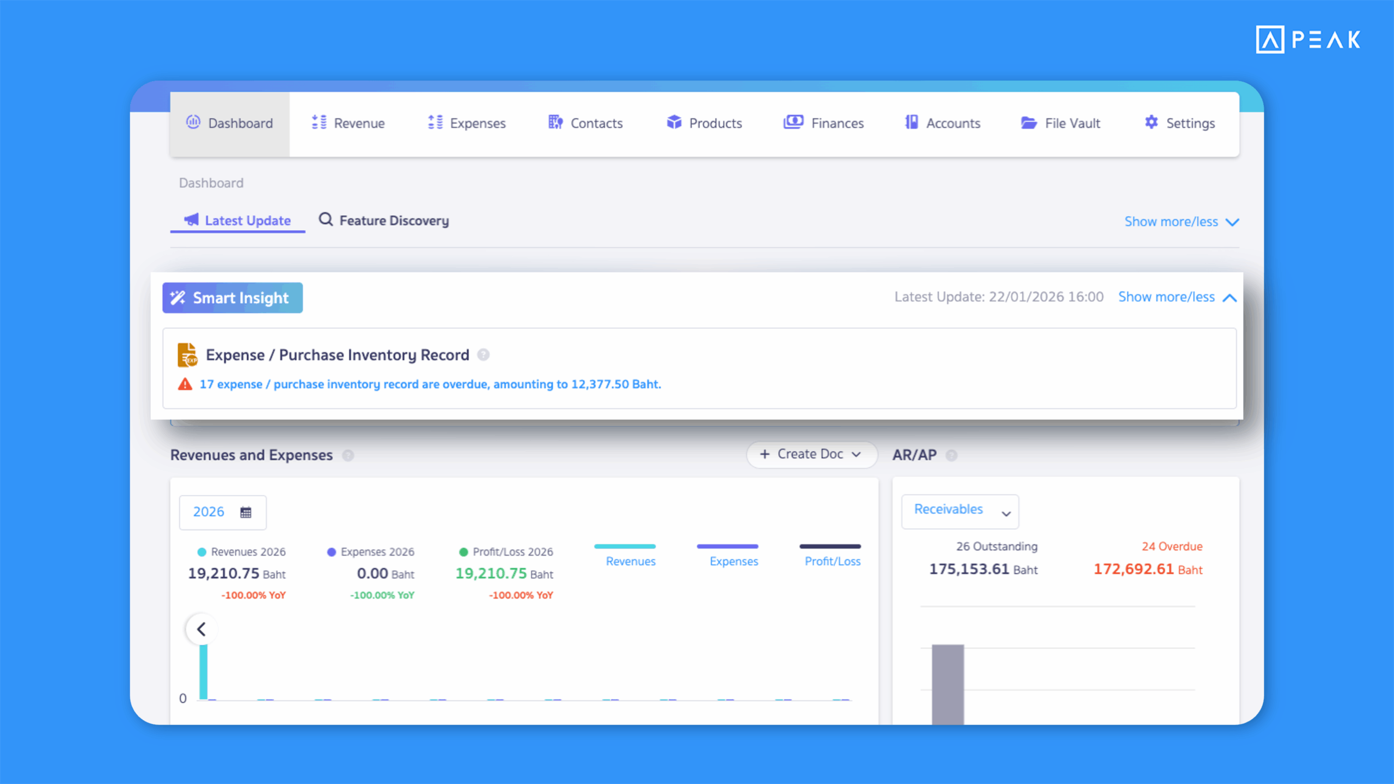
Task: Select the Accounts passbook icon
Action: tap(911, 123)
